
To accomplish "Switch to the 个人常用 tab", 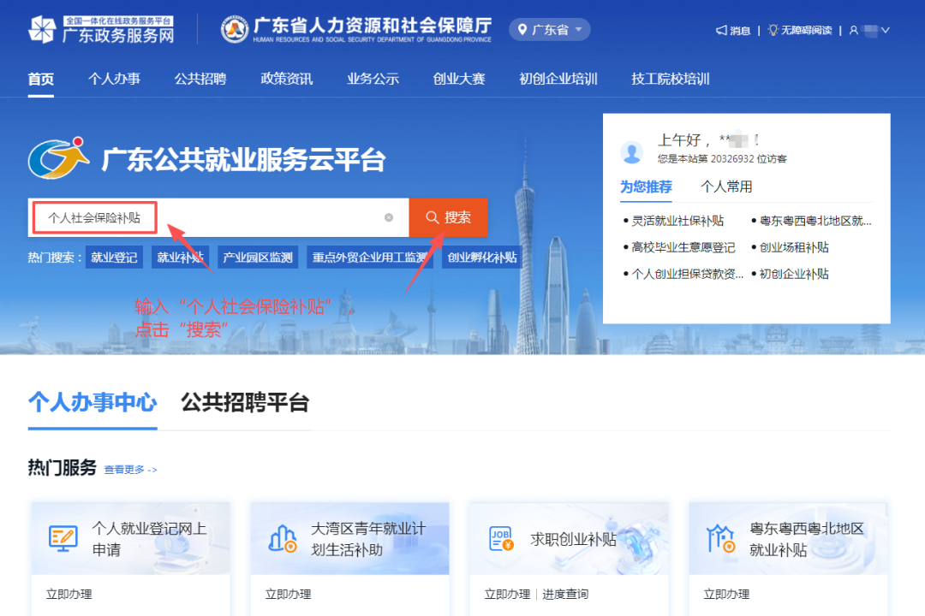I will point(726,187).
